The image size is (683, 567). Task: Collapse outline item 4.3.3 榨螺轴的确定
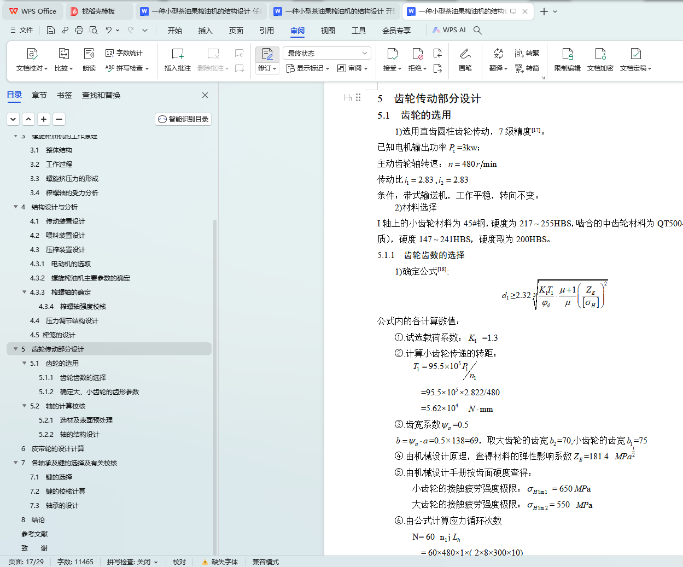tap(24, 292)
